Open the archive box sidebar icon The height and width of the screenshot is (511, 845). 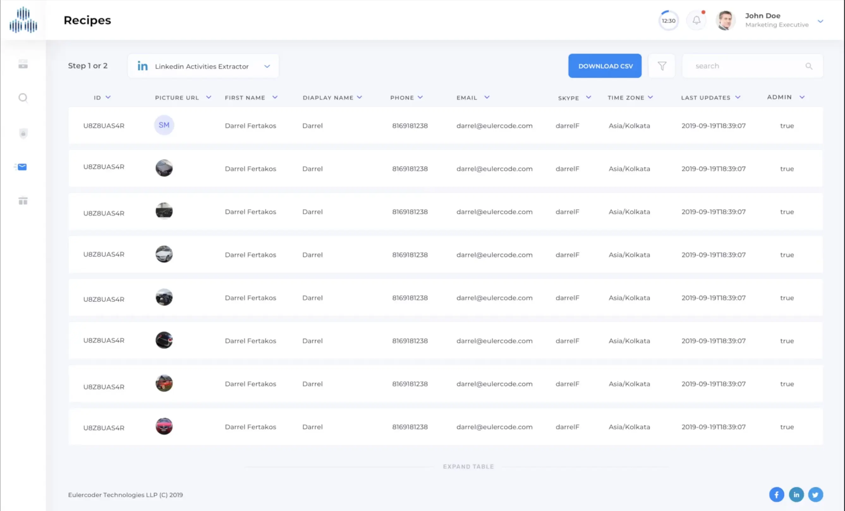coord(23,64)
